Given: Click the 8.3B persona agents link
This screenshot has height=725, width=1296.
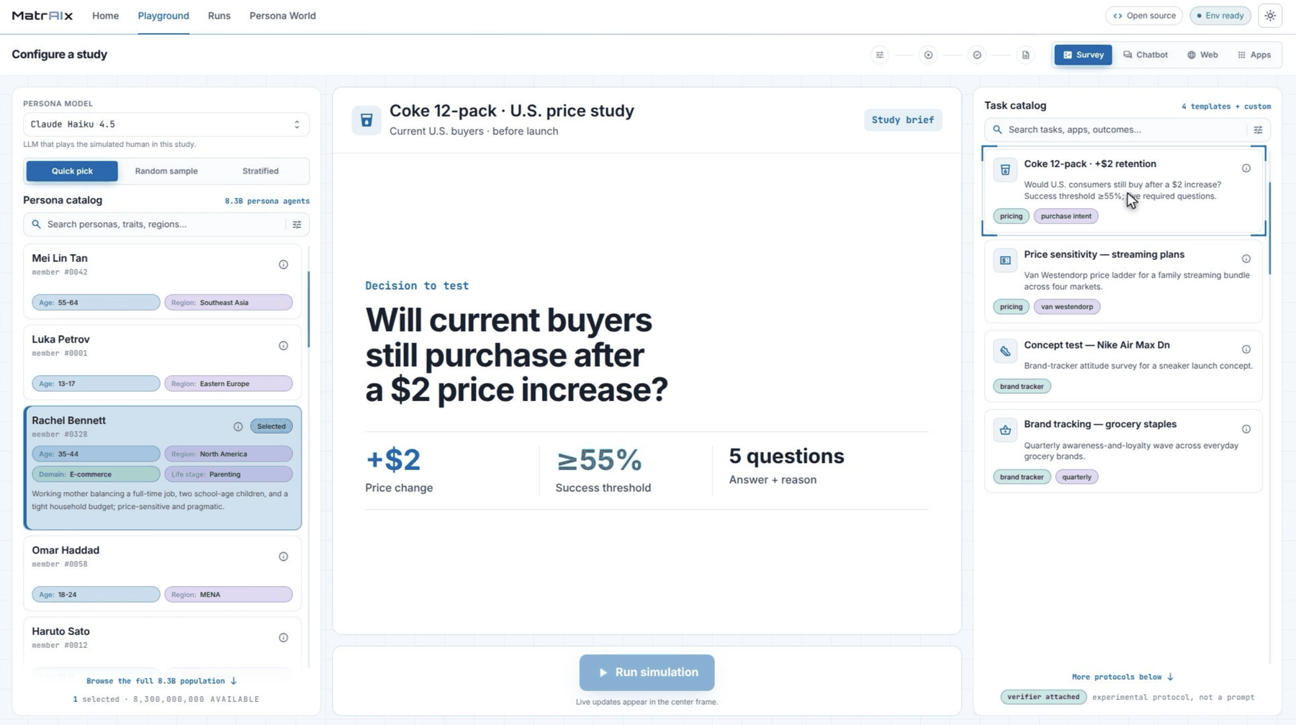Looking at the screenshot, I should 267,201.
